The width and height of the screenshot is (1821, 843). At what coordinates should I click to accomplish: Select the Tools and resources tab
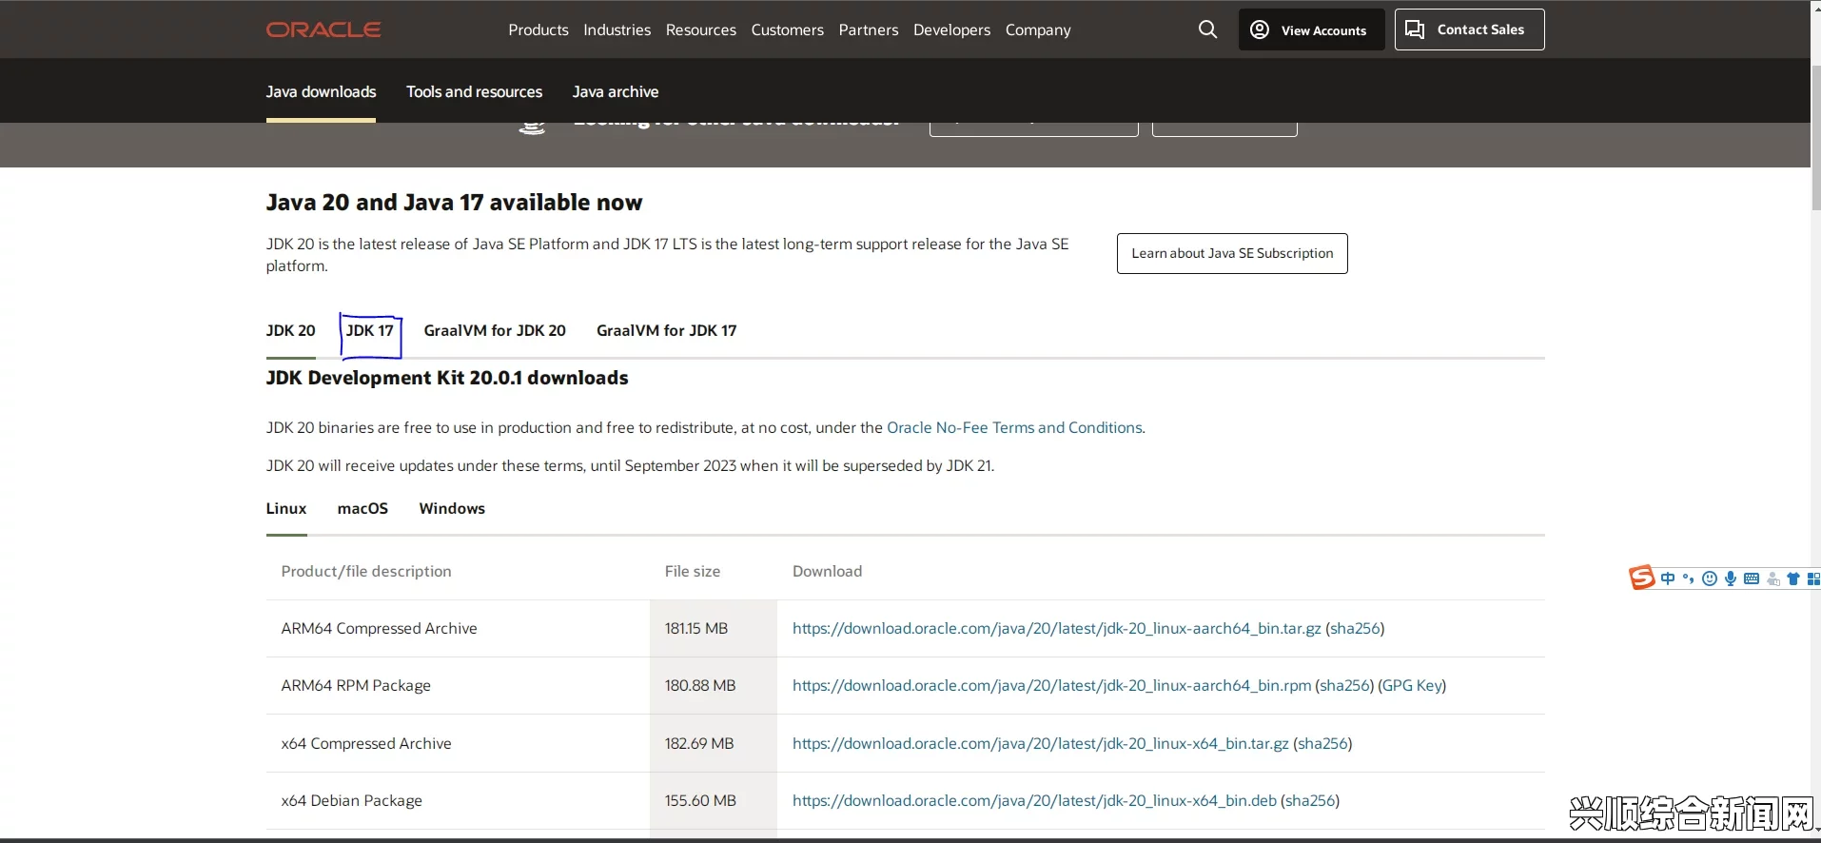click(474, 91)
